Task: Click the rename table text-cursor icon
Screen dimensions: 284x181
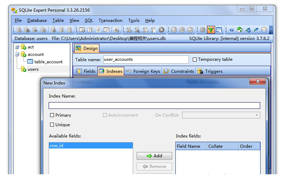Action: coord(90,30)
